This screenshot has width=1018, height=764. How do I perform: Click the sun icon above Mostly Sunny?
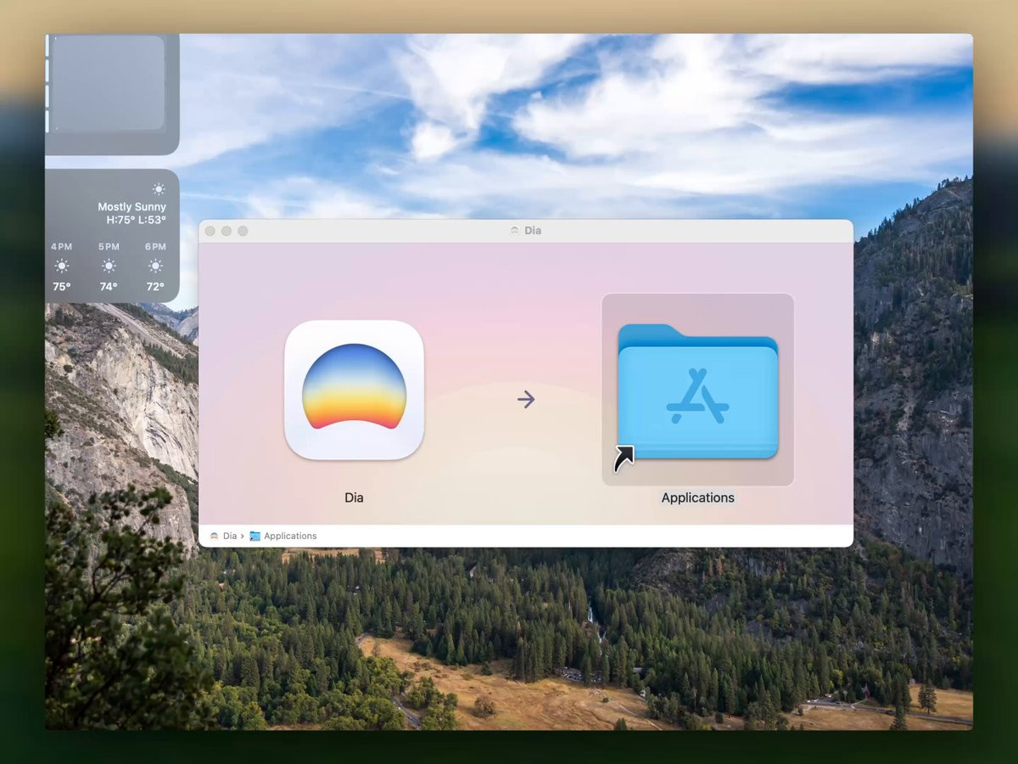click(x=159, y=188)
